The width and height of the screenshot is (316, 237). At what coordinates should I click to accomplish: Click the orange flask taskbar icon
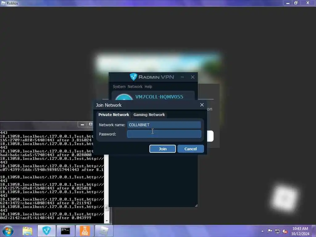85,231
